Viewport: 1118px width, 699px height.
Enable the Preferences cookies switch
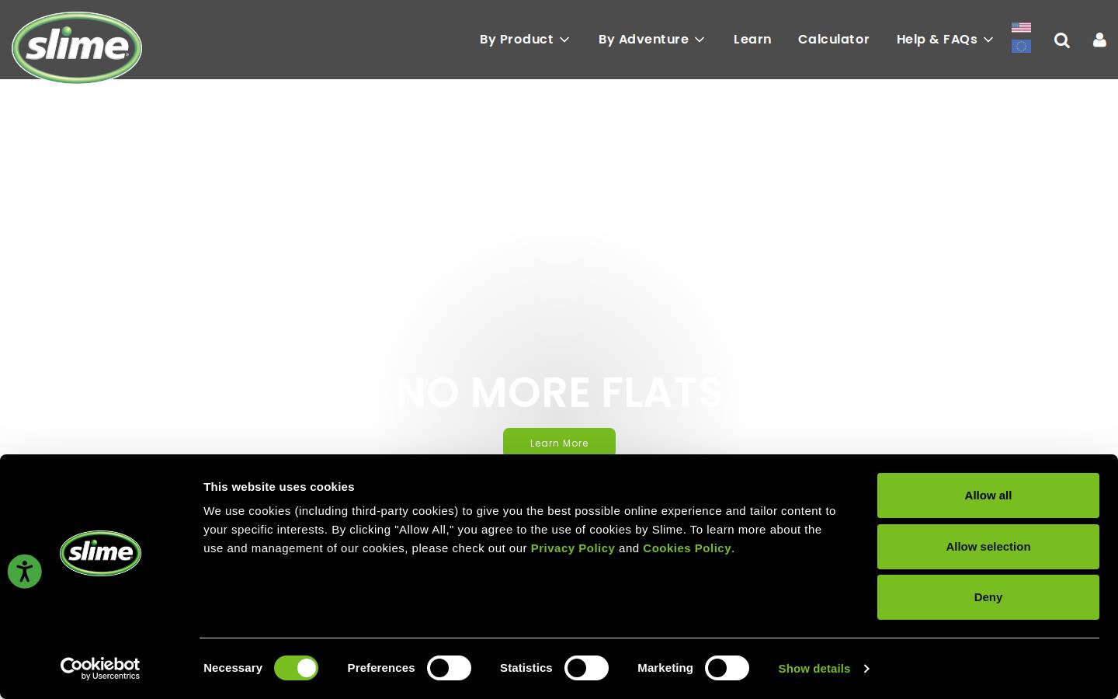[449, 668]
